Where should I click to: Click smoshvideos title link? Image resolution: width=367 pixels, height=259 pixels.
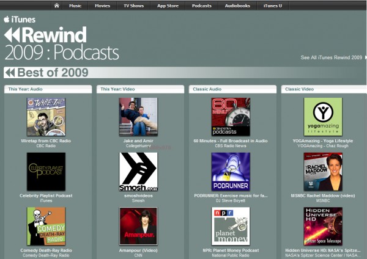coord(138,195)
